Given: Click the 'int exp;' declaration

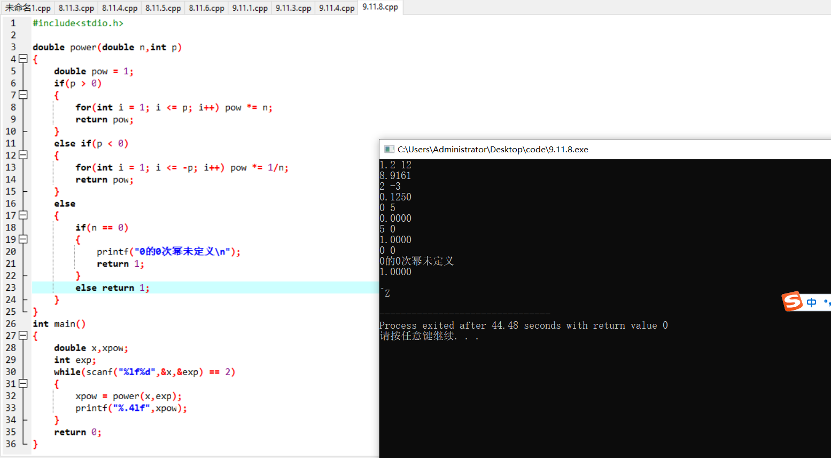Looking at the screenshot, I should [x=75, y=360].
